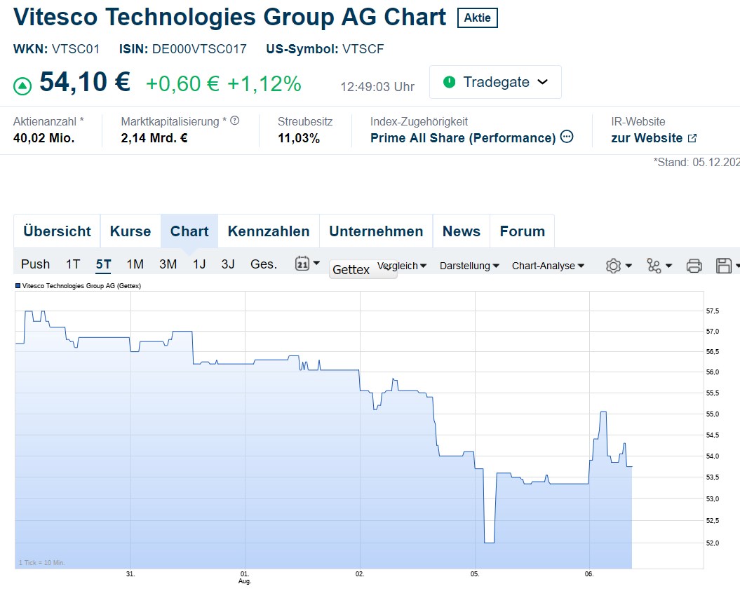Select the 1M chart time range

pyautogui.click(x=135, y=264)
